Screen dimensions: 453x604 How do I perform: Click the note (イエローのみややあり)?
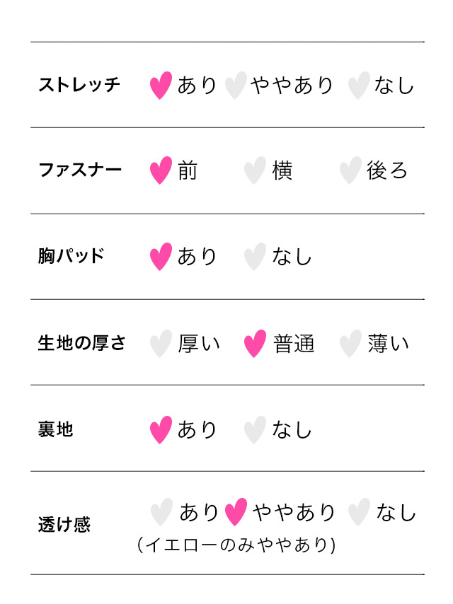click(236, 545)
